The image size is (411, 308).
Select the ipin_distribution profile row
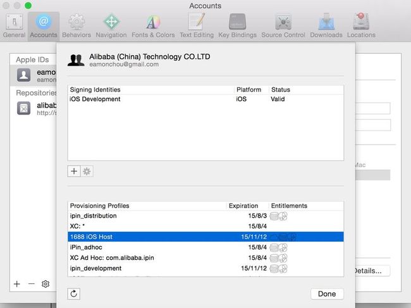click(x=205, y=216)
